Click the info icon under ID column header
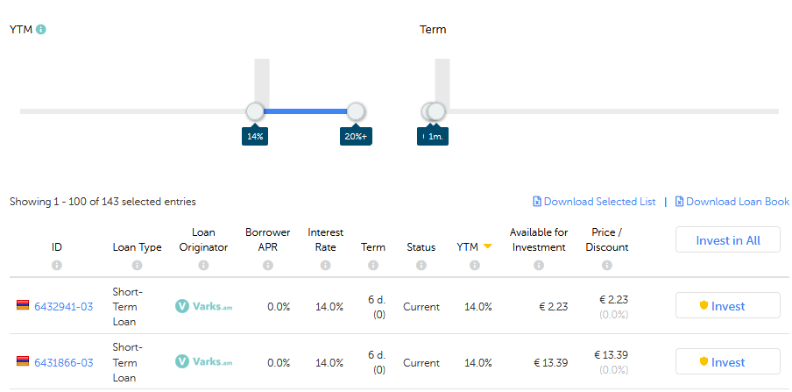The image size is (792, 392). pos(57,265)
